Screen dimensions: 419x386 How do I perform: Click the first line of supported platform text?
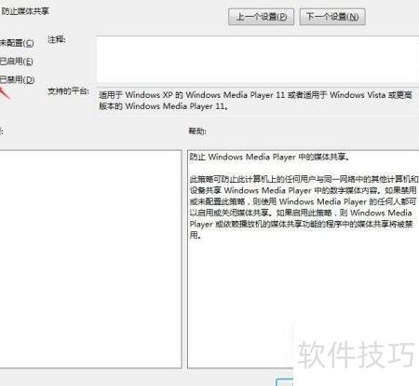(x=255, y=95)
